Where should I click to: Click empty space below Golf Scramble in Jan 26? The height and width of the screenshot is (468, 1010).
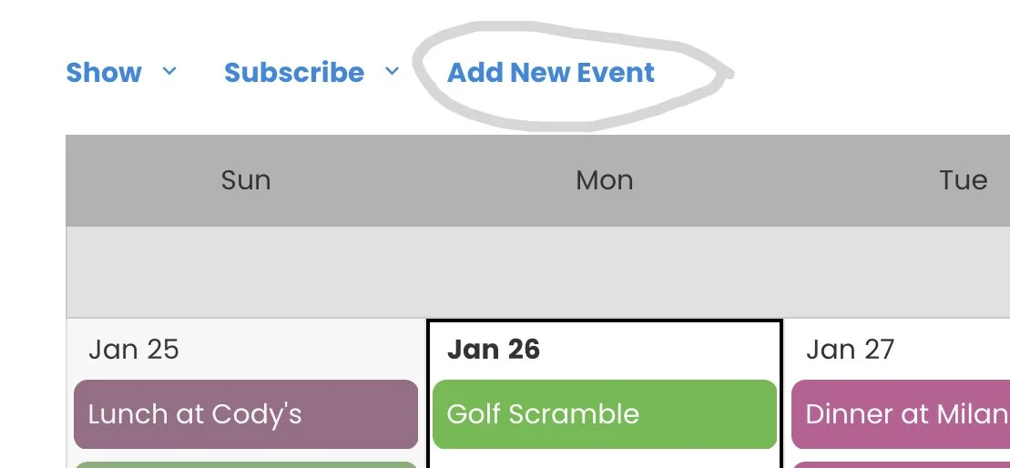click(x=604, y=458)
